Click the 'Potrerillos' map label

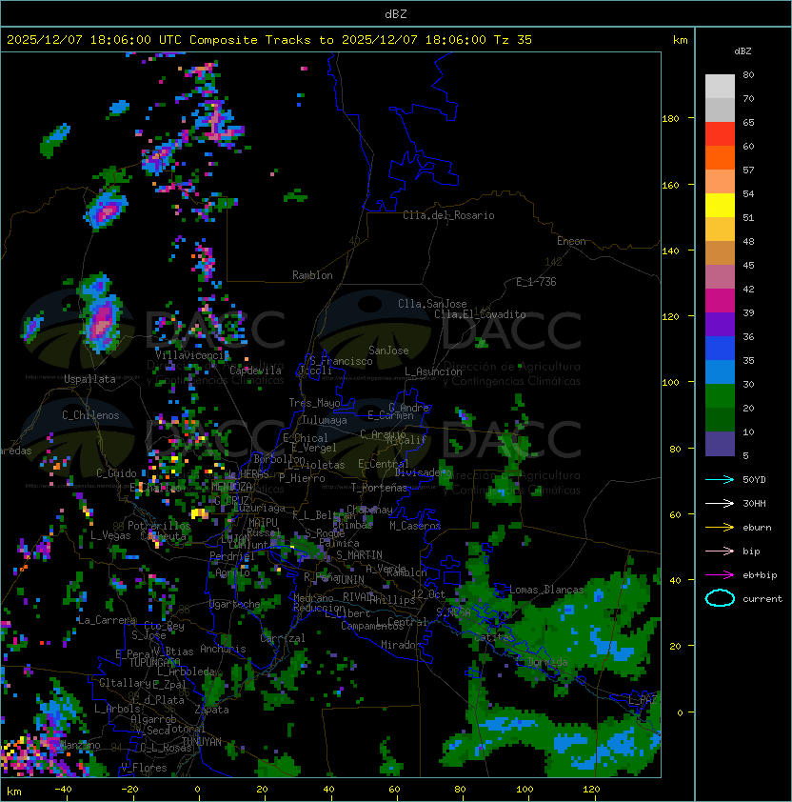point(159,526)
